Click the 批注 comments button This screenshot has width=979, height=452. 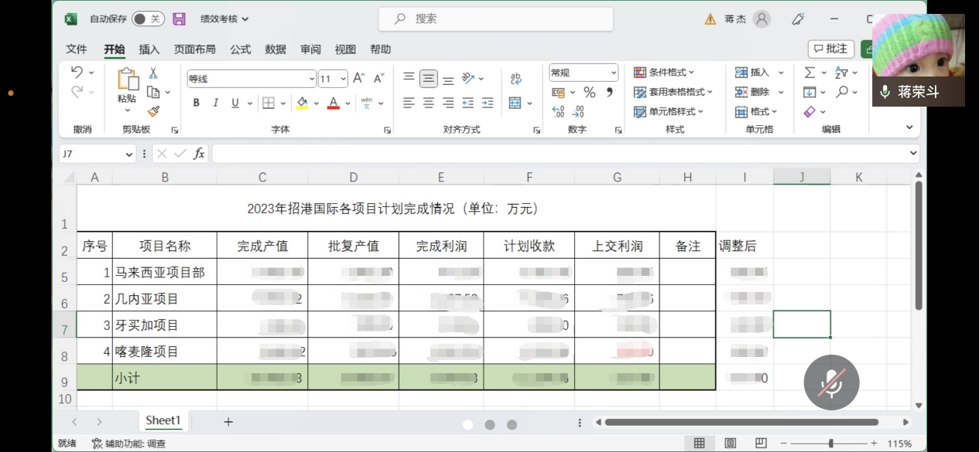tap(830, 49)
